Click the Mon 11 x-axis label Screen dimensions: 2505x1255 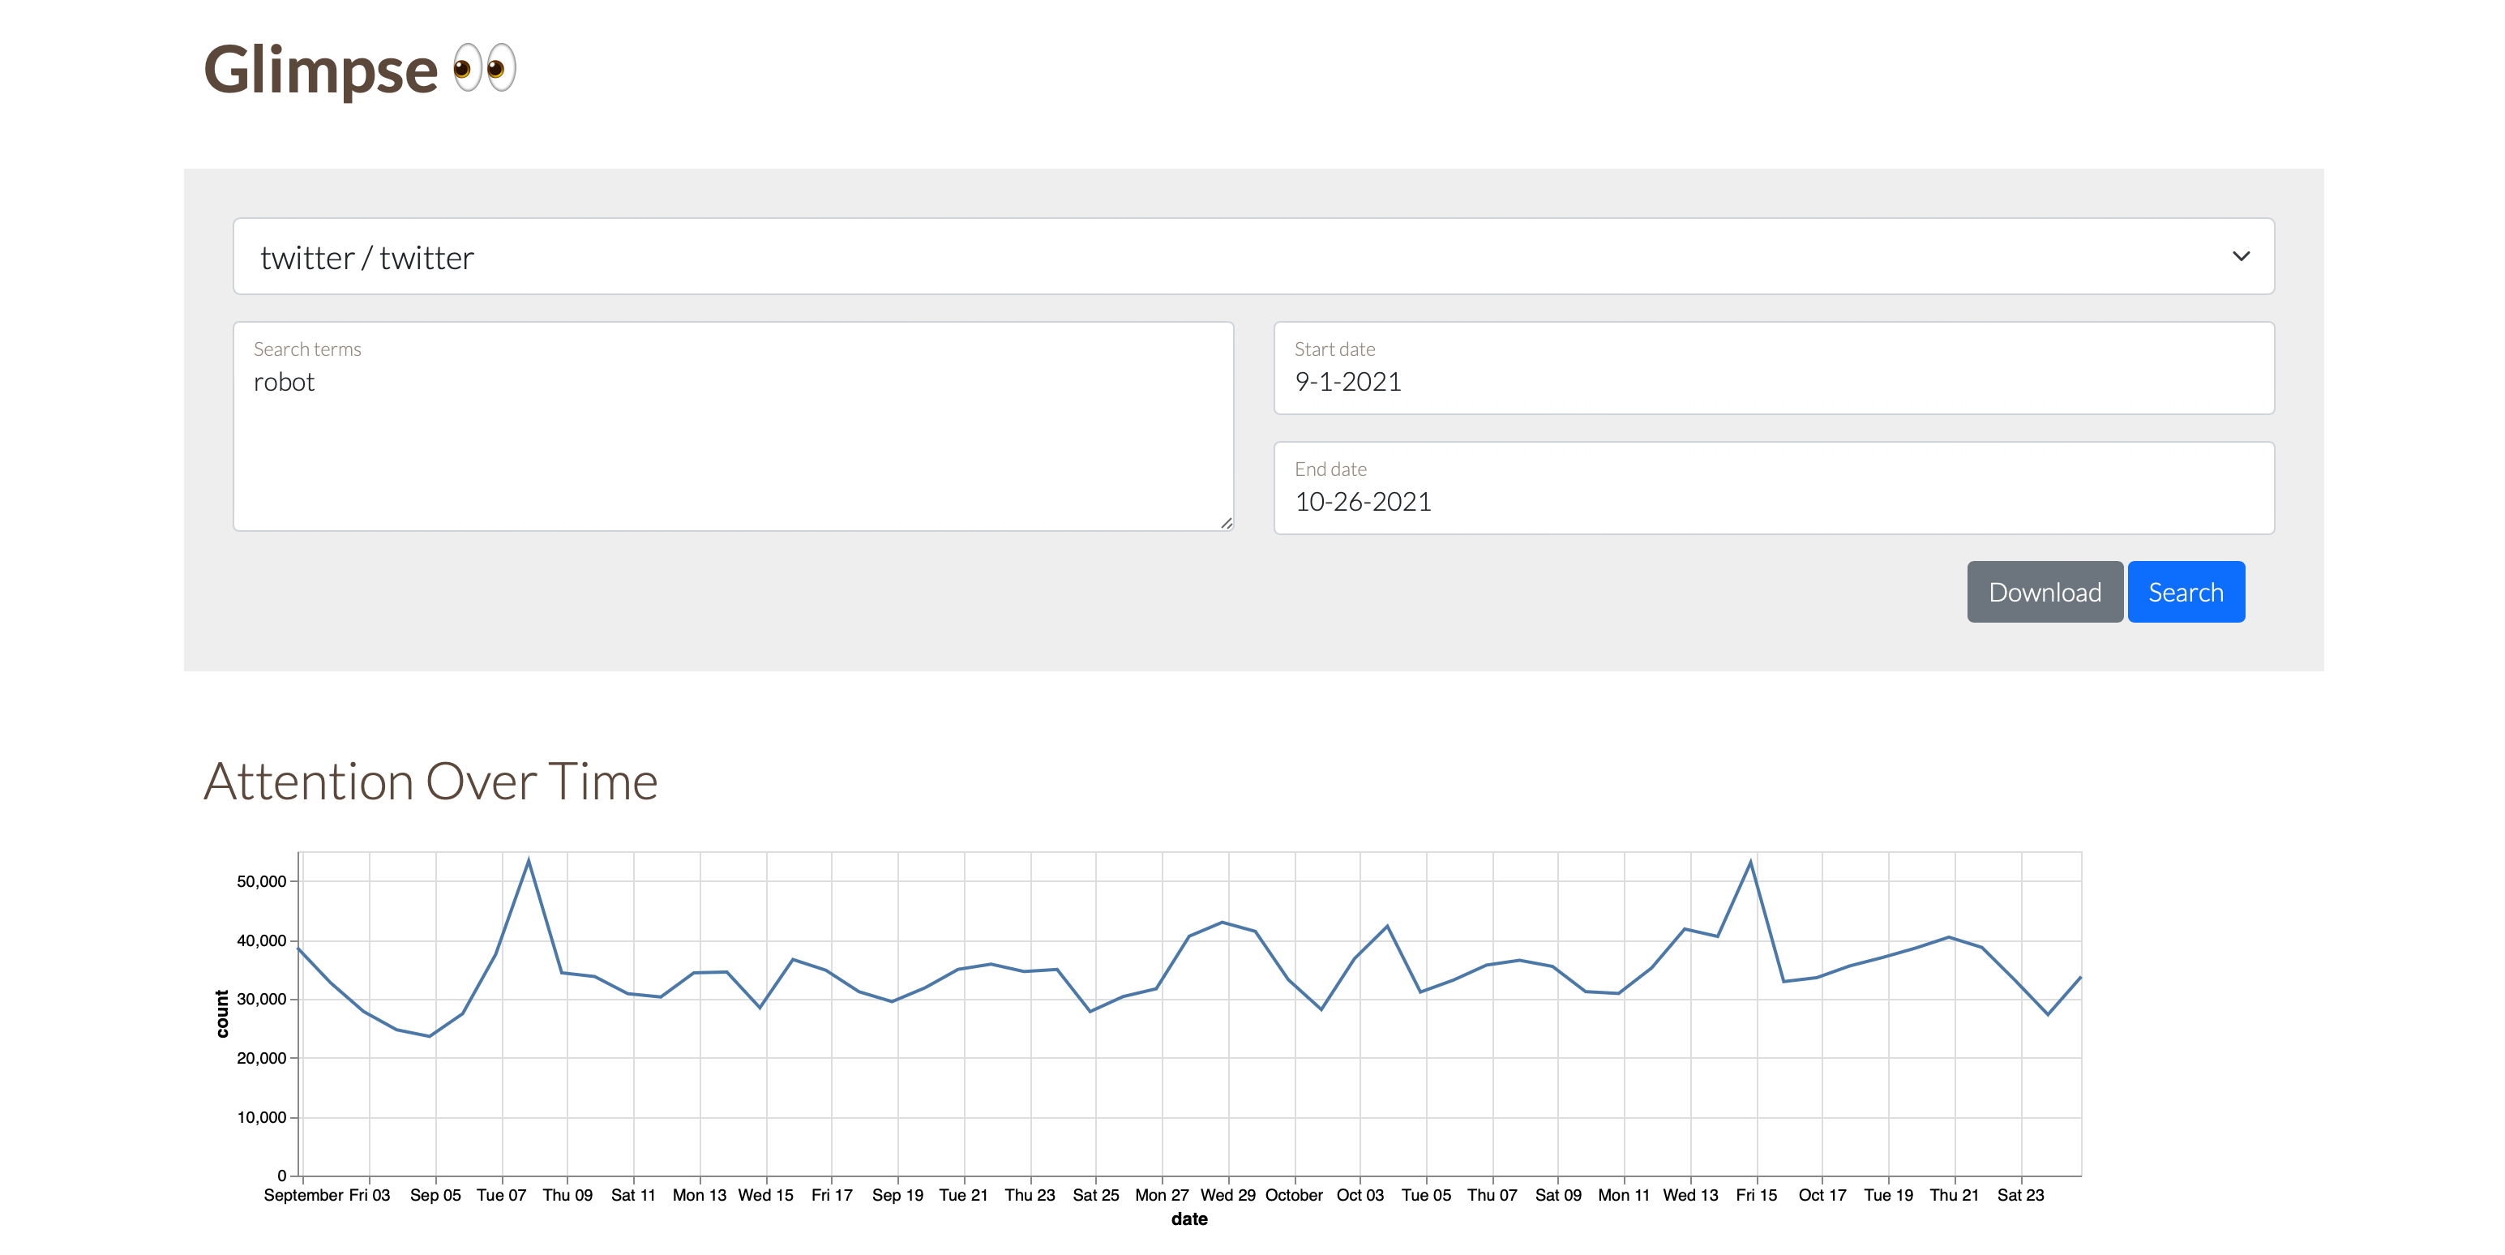pos(1623,1195)
